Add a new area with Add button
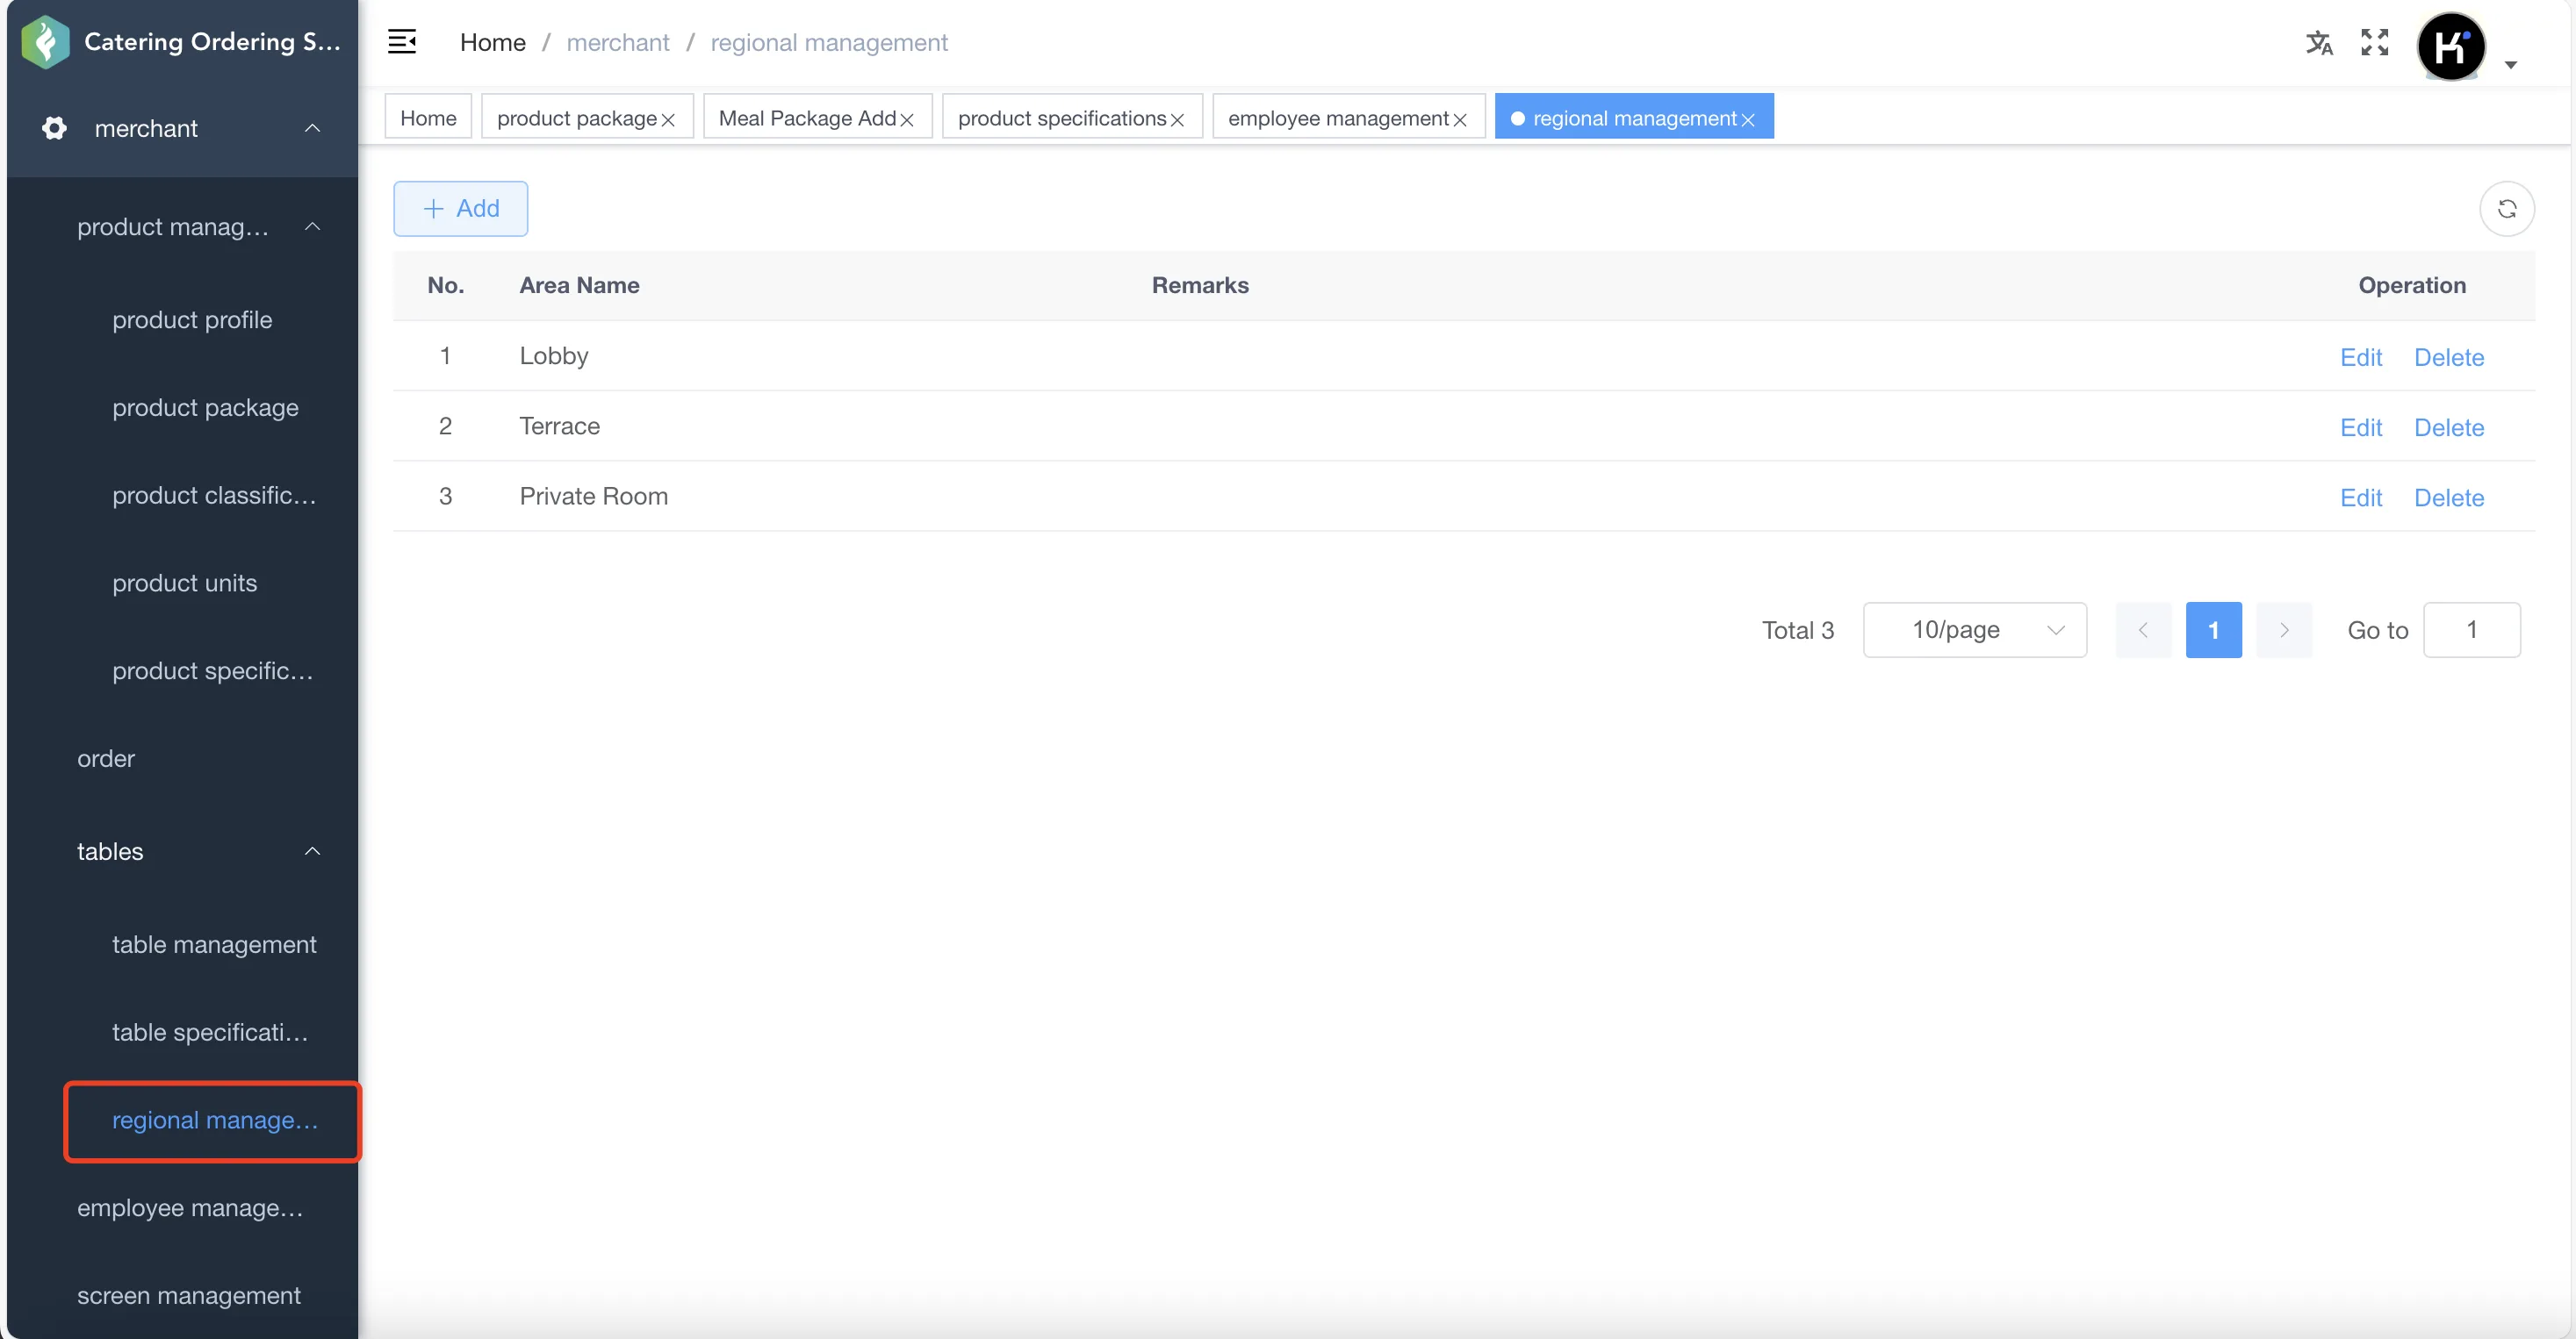This screenshot has height=1339, width=2576. (x=460, y=208)
